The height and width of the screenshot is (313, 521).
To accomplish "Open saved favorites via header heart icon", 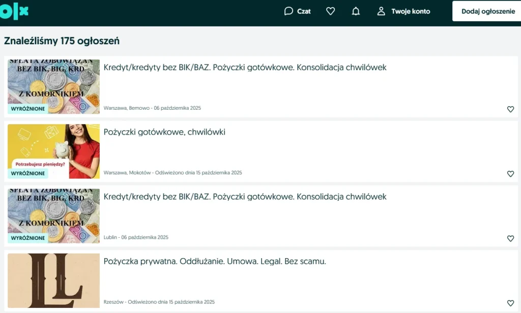I will [331, 11].
